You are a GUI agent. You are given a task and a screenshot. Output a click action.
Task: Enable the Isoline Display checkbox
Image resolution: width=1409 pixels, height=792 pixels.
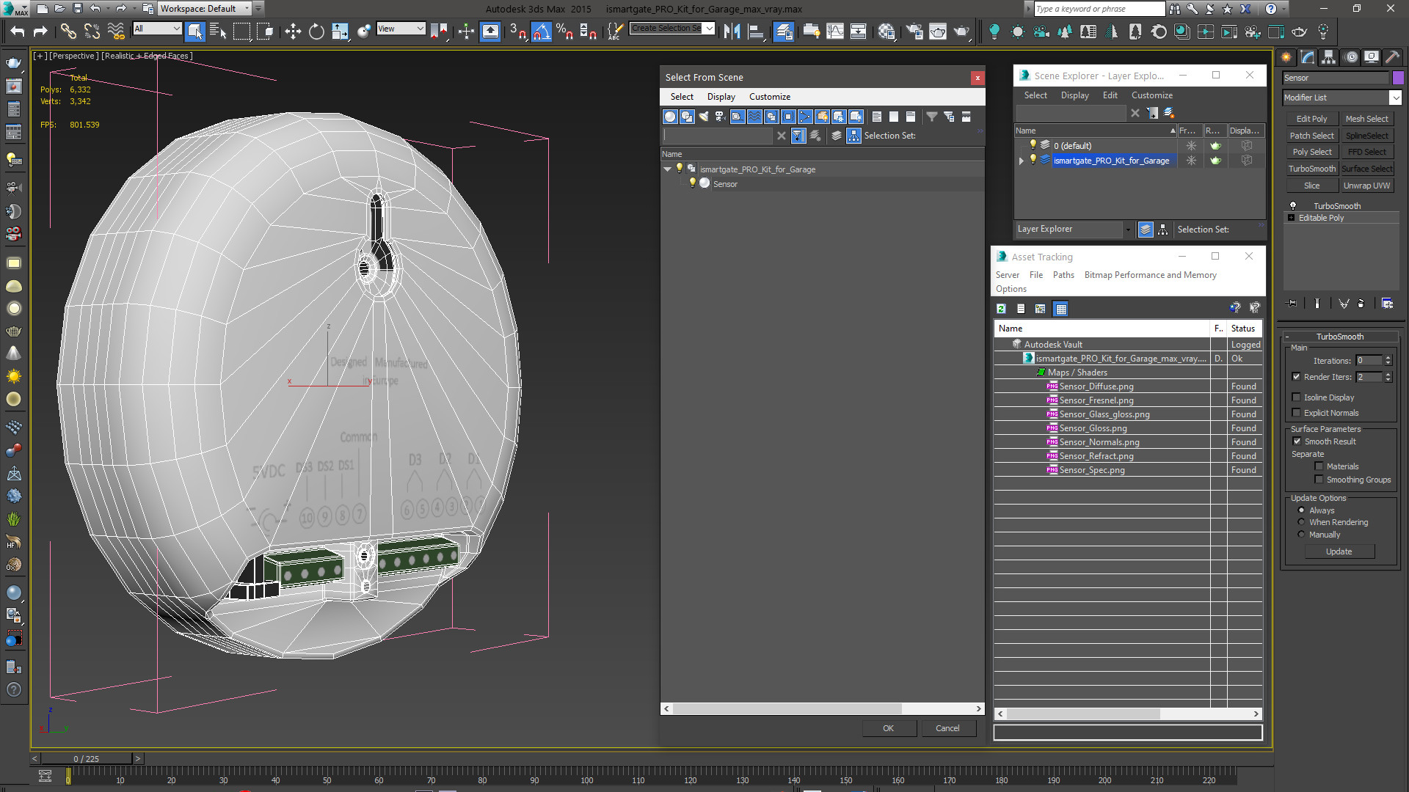(1297, 397)
